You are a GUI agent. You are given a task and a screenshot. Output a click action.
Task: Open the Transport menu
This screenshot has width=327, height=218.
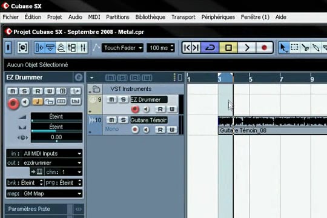coord(183,17)
